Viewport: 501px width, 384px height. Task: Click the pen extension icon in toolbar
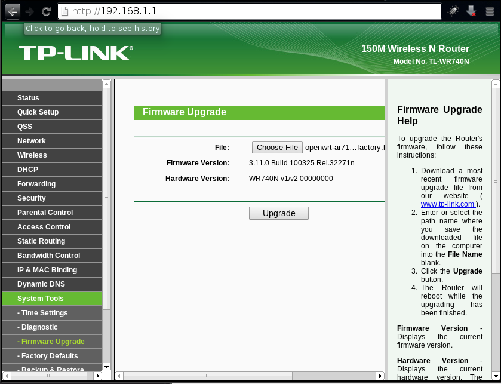point(453,11)
